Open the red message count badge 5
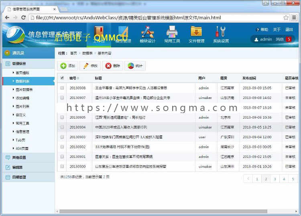301x216 pixels. point(289,39)
